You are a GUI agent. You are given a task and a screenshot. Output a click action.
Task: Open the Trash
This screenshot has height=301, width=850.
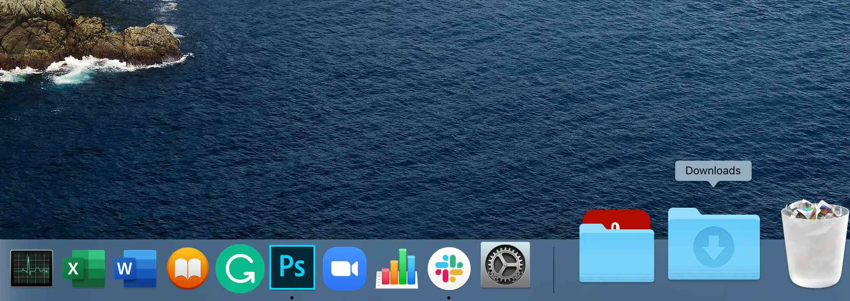(814, 246)
